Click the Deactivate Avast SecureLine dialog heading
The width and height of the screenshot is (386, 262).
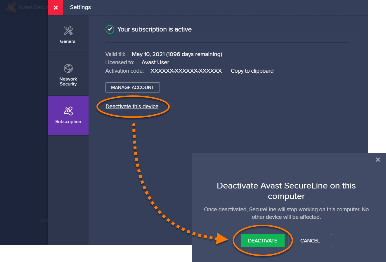pyautogui.click(x=286, y=191)
